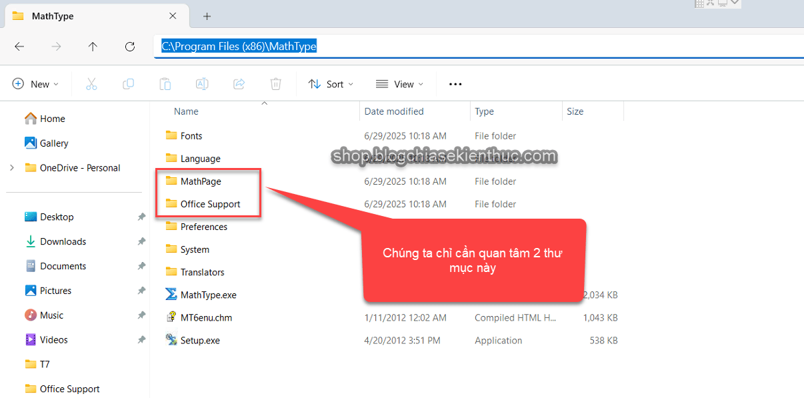
Task: Open Gallery in the navigation pane
Action: coord(47,143)
